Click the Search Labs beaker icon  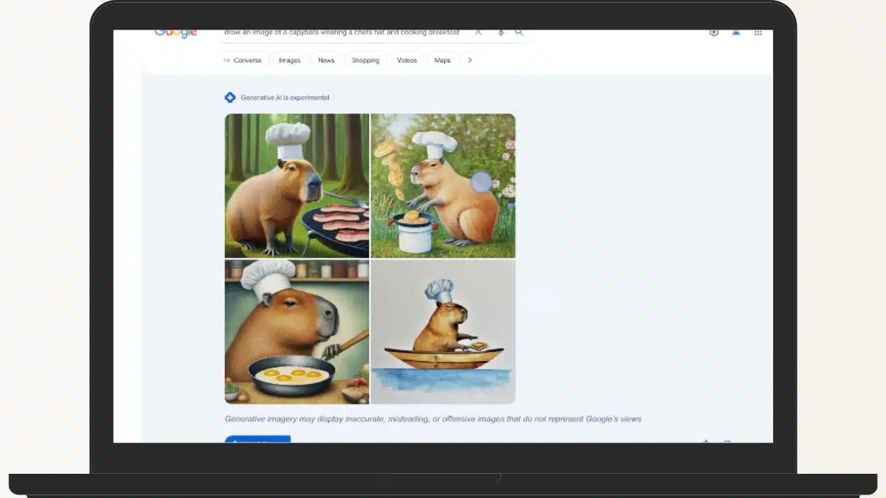(x=714, y=32)
